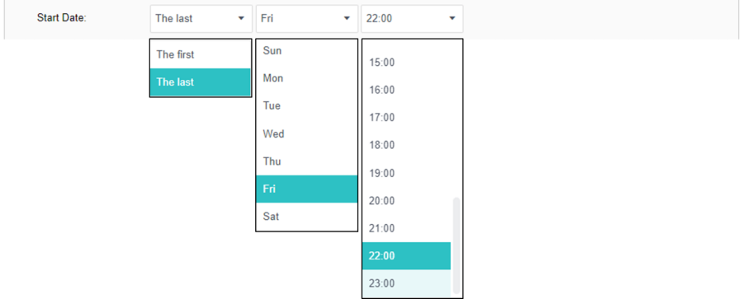
Task: Pick 21:00 in the time list
Action: coord(406,228)
